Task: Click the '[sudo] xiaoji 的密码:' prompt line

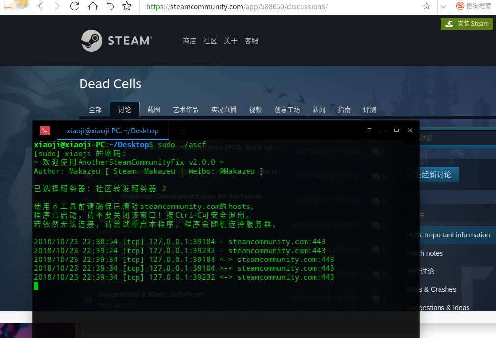Action: [81, 154]
